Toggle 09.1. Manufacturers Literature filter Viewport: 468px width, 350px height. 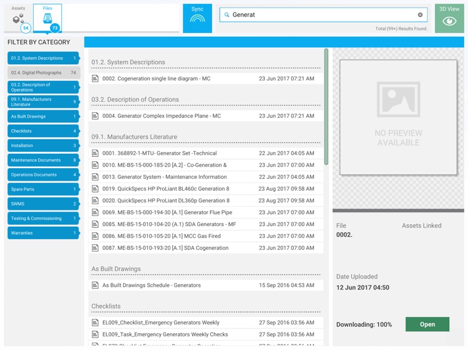[x=44, y=102]
